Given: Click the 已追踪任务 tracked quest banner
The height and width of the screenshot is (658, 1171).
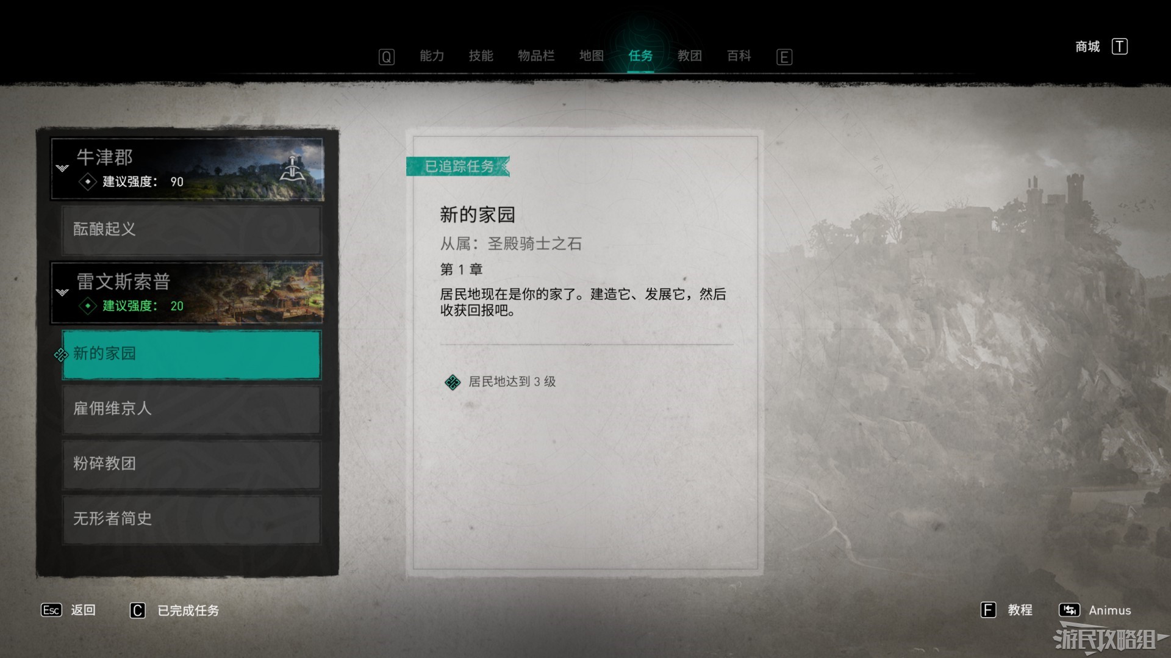Looking at the screenshot, I should (458, 166).
